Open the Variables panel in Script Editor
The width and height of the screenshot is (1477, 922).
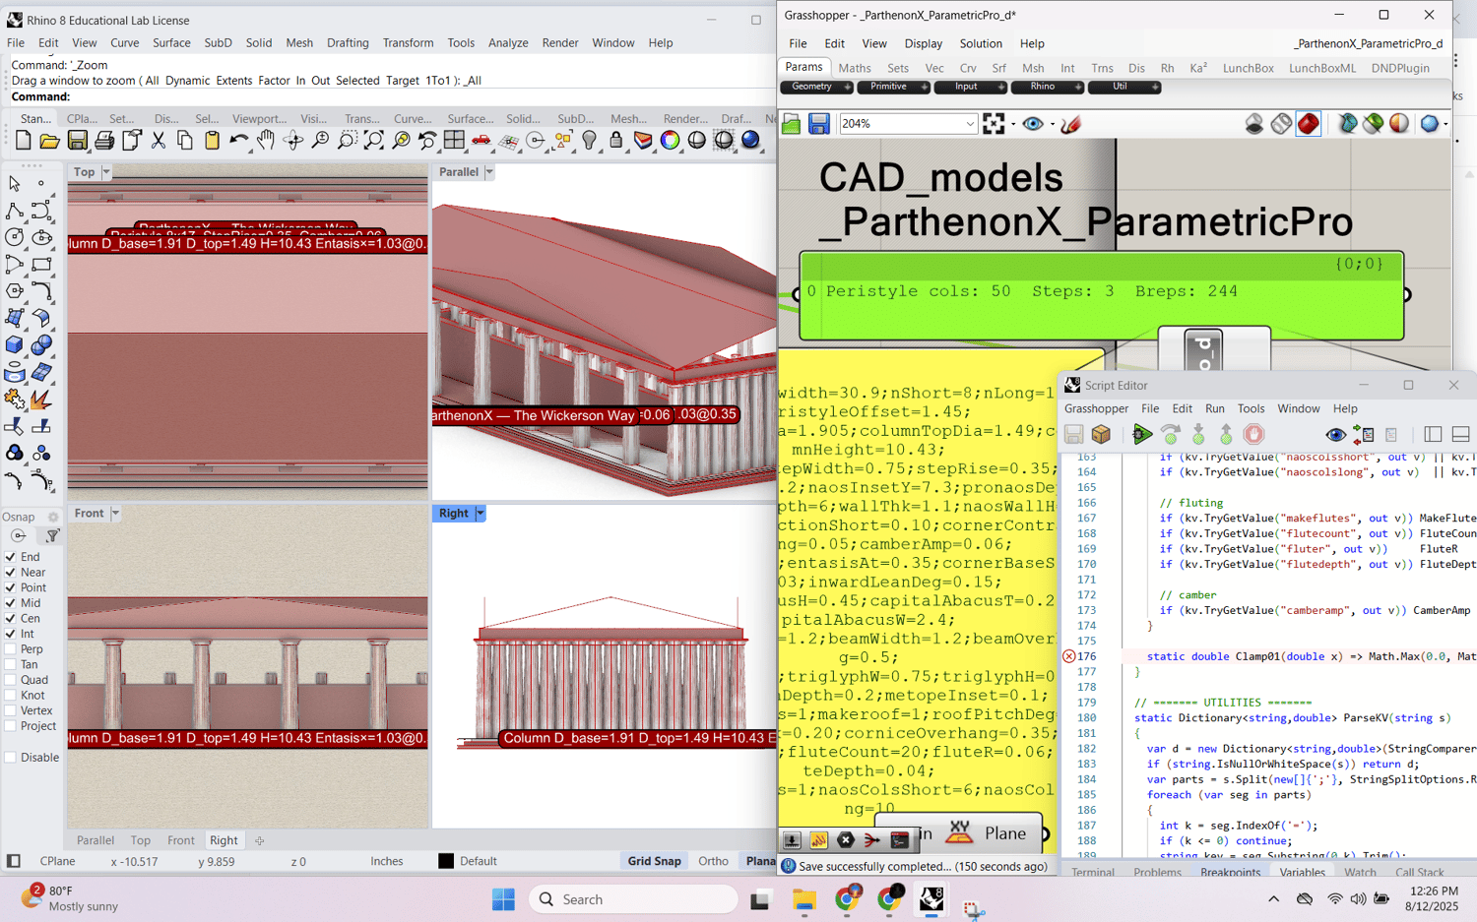click(x=1302, y=873)
